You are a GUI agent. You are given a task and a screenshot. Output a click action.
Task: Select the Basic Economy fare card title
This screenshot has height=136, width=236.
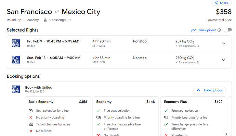41,102
